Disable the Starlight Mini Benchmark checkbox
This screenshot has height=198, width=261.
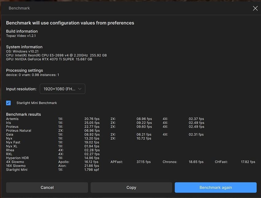coord(8,103)
